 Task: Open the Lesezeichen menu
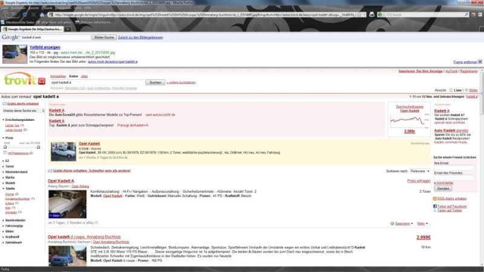[x=63, y=8]
